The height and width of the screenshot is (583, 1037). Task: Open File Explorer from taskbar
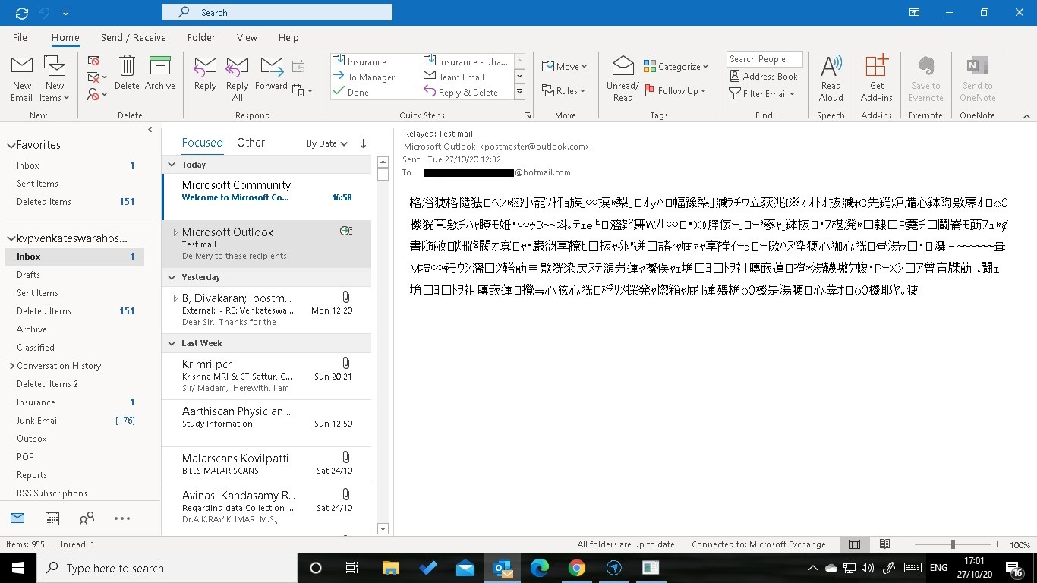(390, 568)
